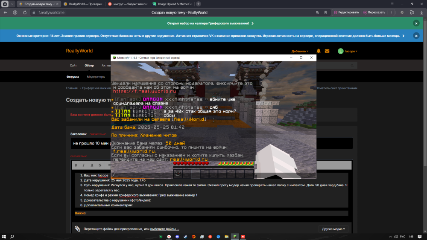Click the 'Заголовок' title input field

click(x=212, y=143)
